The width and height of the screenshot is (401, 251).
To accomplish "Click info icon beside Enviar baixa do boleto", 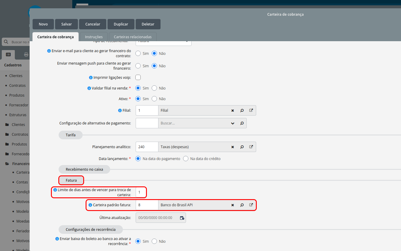I will 57,239.
